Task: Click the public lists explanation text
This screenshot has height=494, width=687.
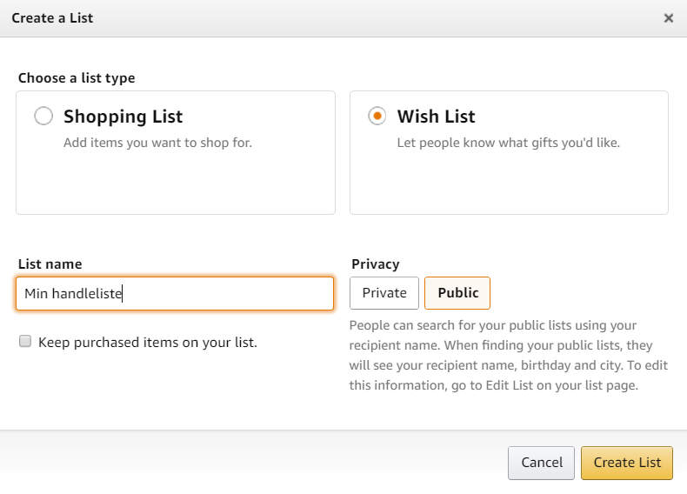Action: click(x=508, y=356)
